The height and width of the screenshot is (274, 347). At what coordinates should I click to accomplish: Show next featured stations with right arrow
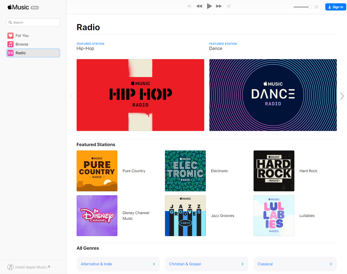[x=342, y=96]
